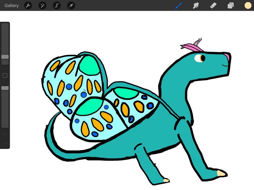Tap the redo arrow in sidebar

pos(5,144)
